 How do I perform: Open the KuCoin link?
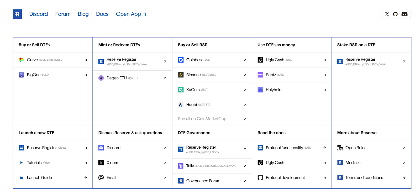pyautogui.click(x=212, y=90)
